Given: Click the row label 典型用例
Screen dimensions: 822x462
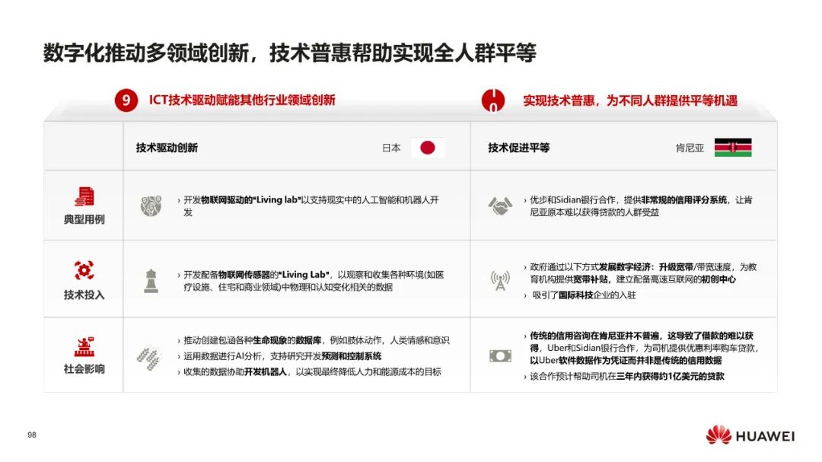Looking at the screenshot, I should [x=84, y=219].
